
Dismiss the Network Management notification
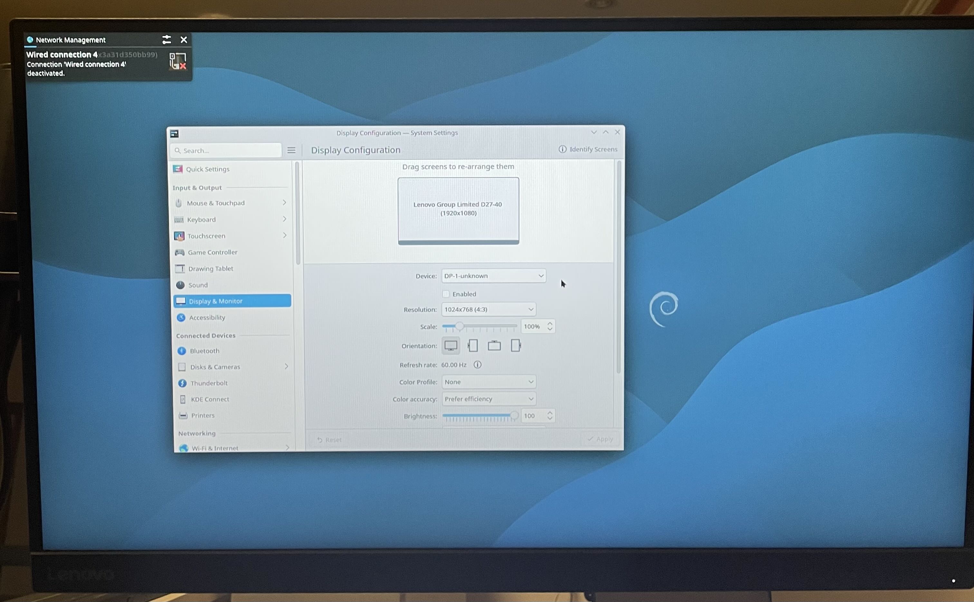(184, 40)
